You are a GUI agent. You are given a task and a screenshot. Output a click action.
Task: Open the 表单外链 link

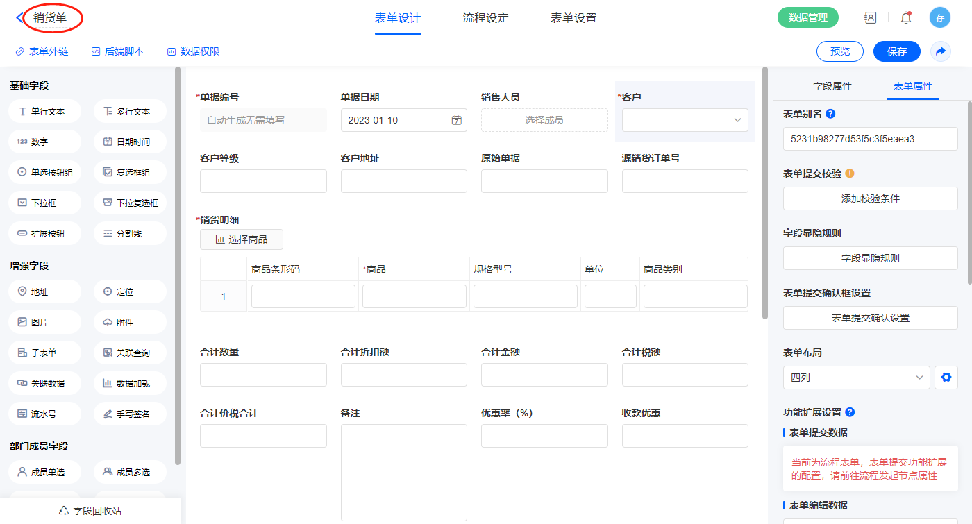point(42,51)
